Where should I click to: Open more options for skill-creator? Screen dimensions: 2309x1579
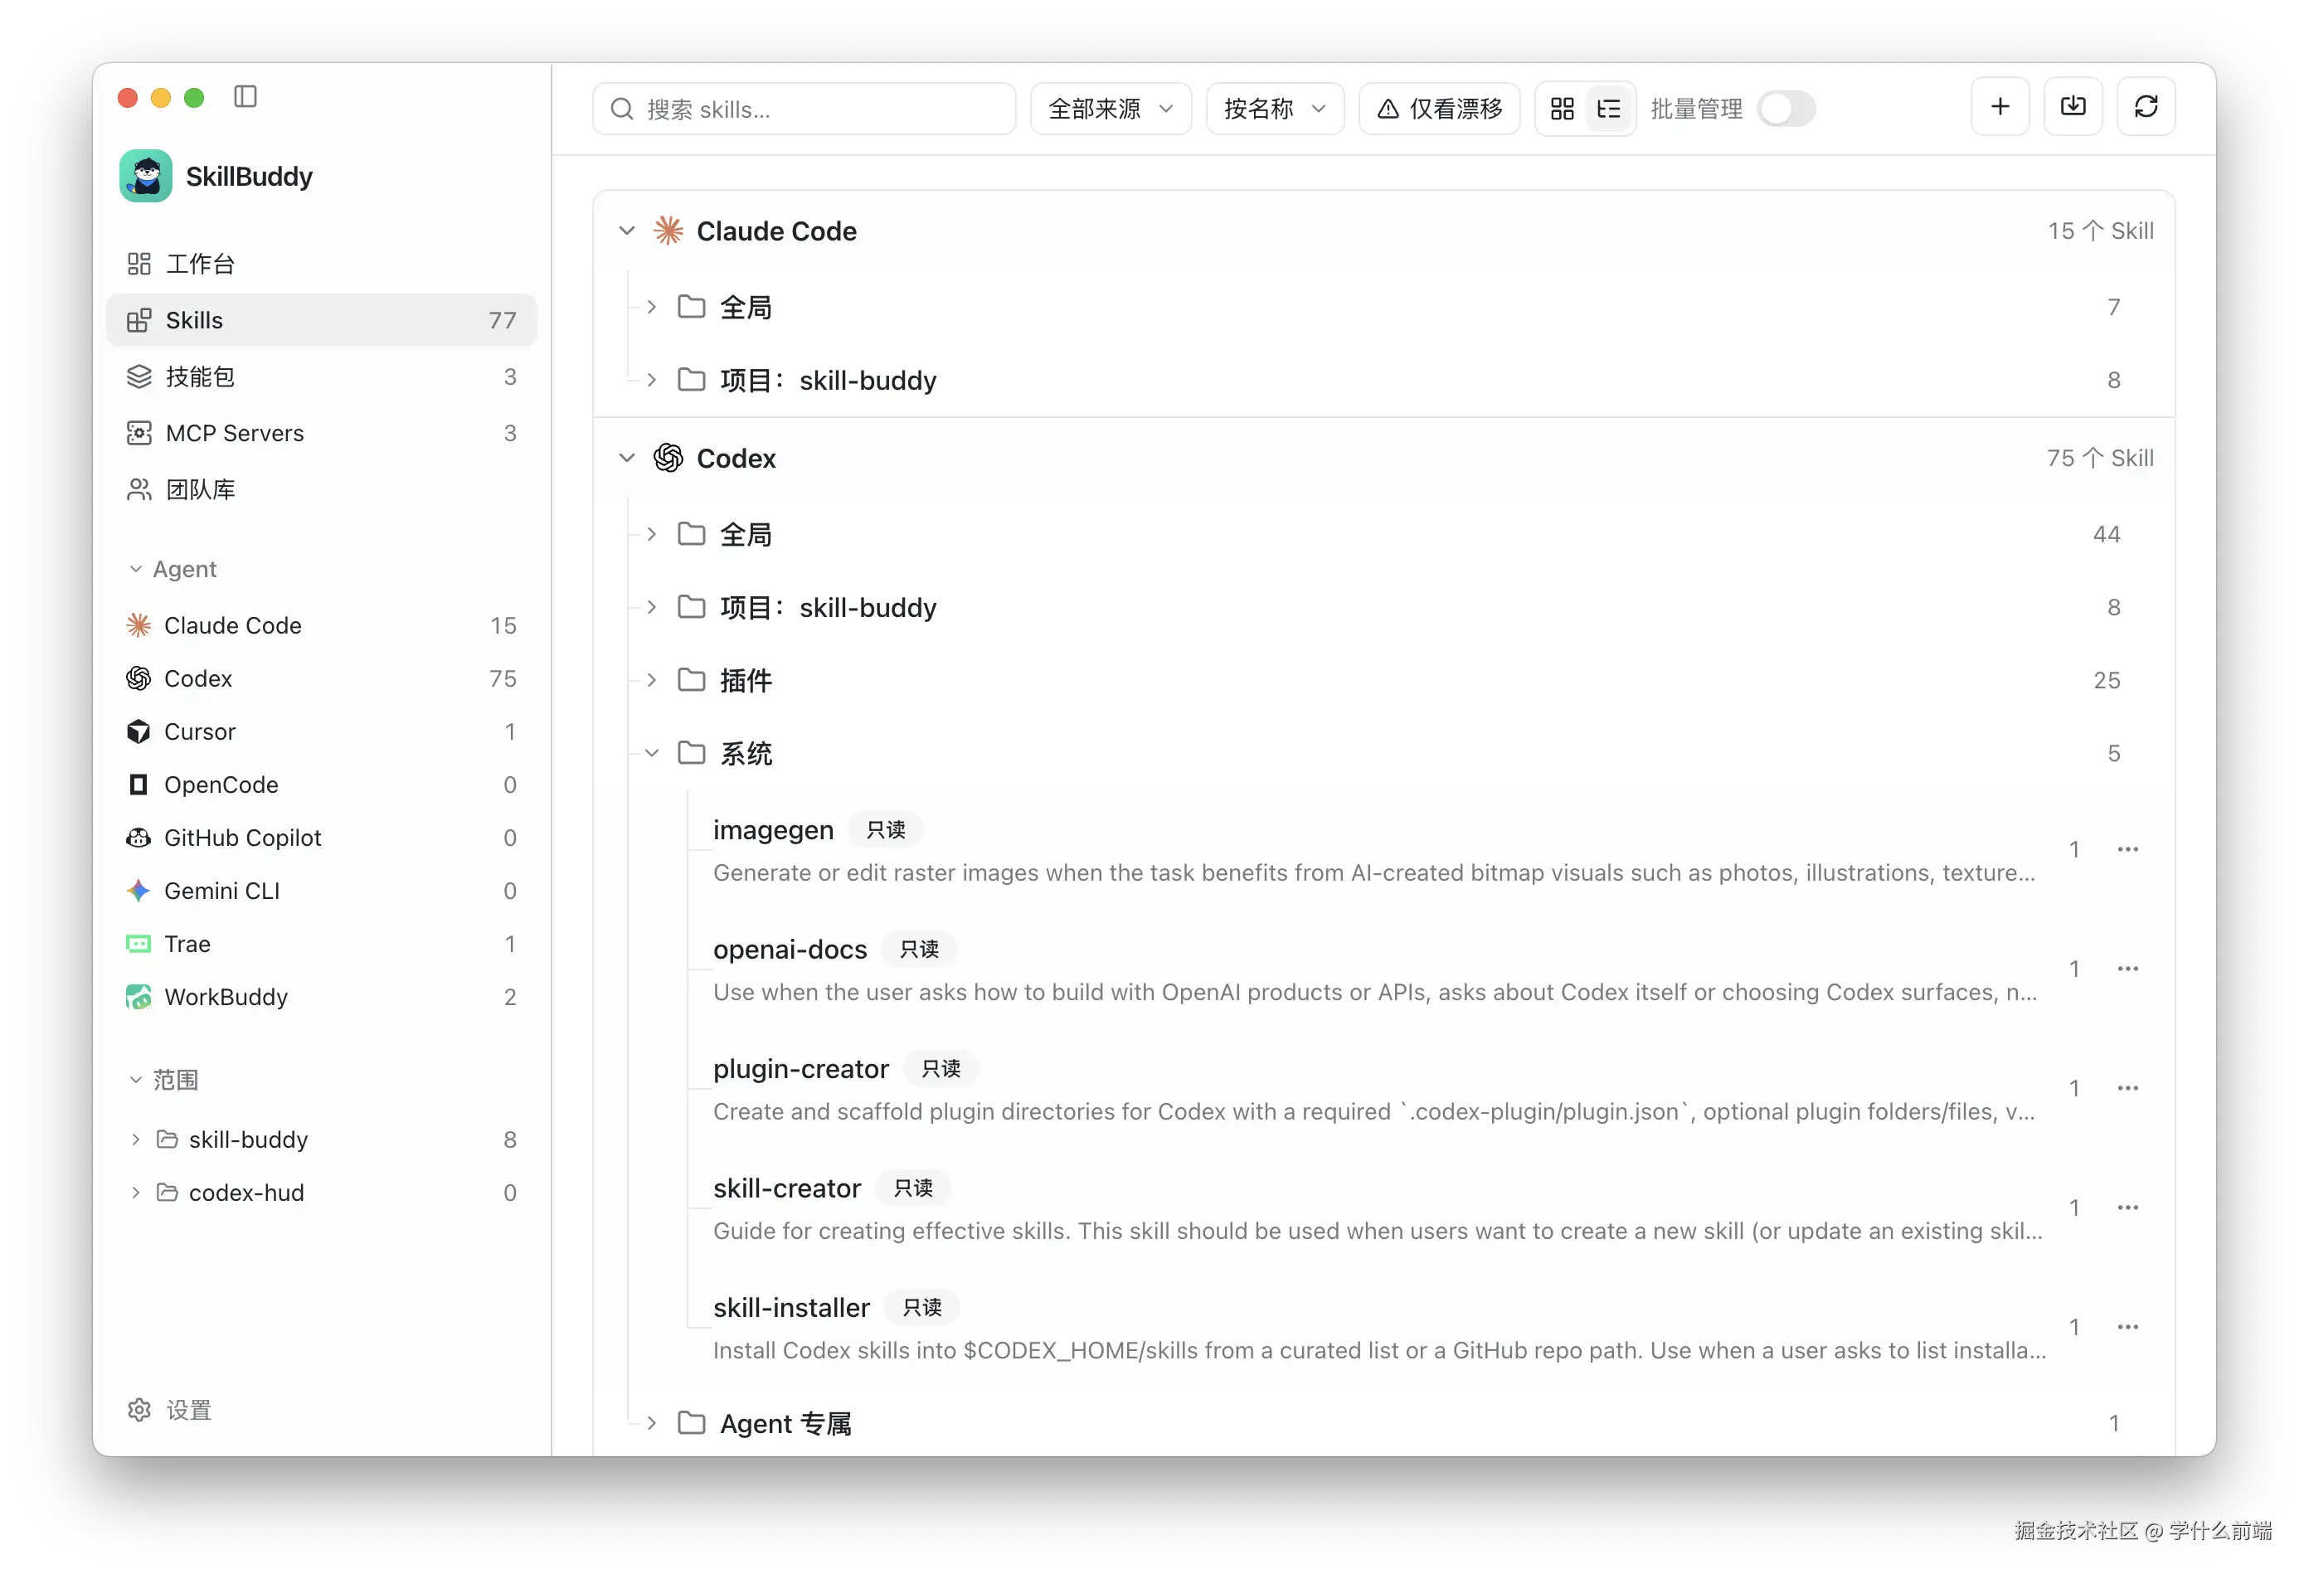2127,1207
